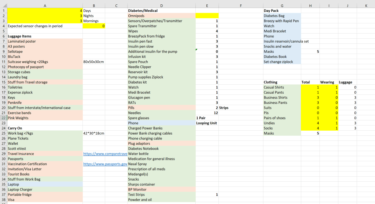The width and height of the screenshot is (375, 204).
Task: Click the green error triangle beside Additional insulin
Action: point(197,50)
